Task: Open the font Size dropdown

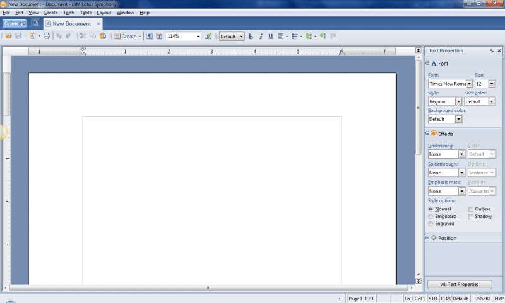Action: point(492,83)
